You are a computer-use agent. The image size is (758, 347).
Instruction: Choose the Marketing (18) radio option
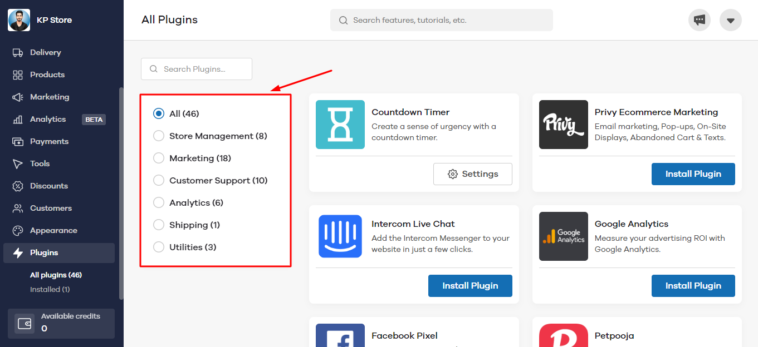pyautogui.click(x=159, y=158)
